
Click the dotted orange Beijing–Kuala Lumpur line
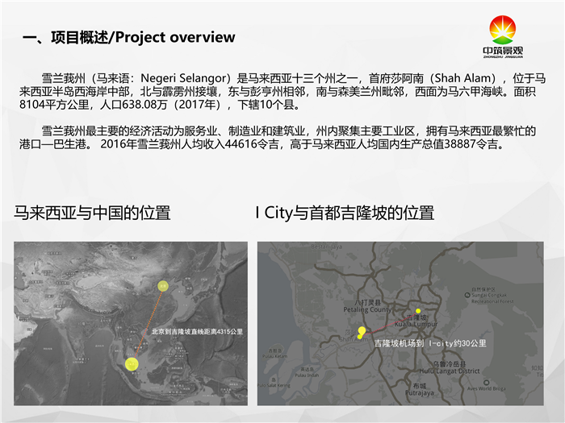149,321
